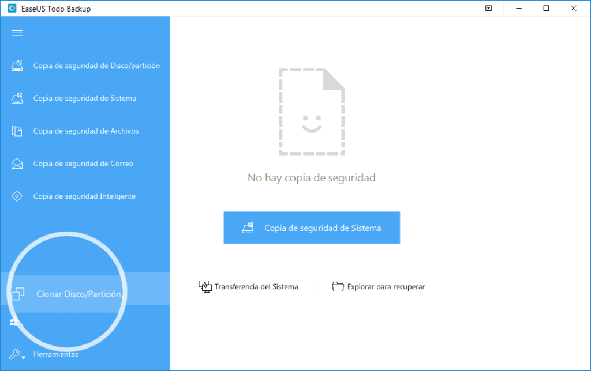This screenshot has height=371, width=591.
Task: Select Copia de seguridad de Correo
Action: pos(83,164)
